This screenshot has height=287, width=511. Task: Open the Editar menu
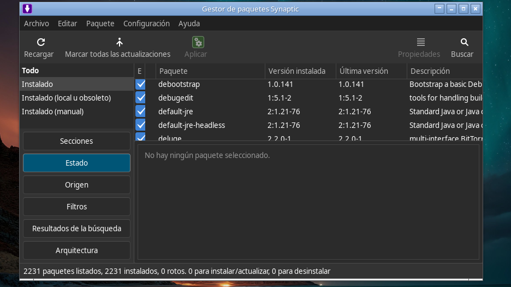pos(68,24)
